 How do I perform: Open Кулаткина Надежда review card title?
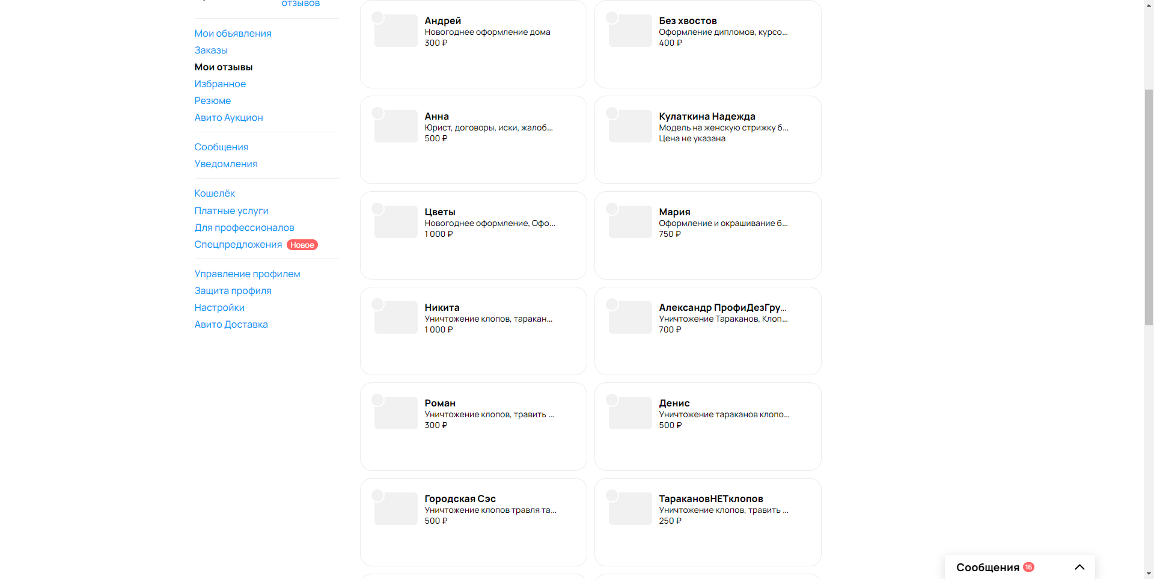[707, 116]
